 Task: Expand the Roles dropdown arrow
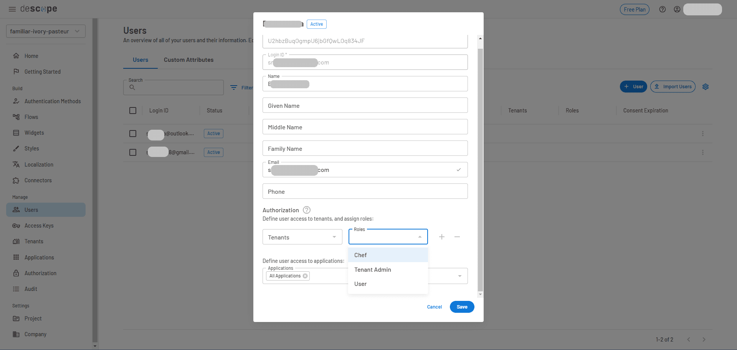(419, 237)
